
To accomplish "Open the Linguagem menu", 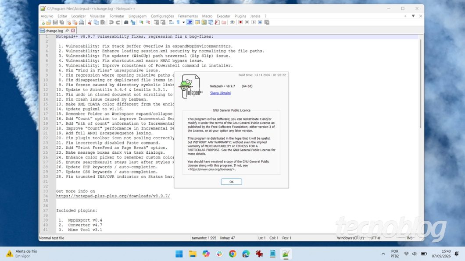I will click(x=137, y=16).
